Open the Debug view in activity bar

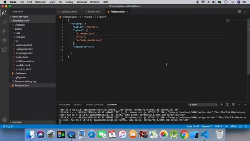click(x=4, y=40)
